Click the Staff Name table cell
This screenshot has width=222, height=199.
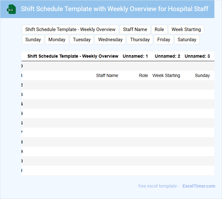pyautogui.click(x=107, y=75)
